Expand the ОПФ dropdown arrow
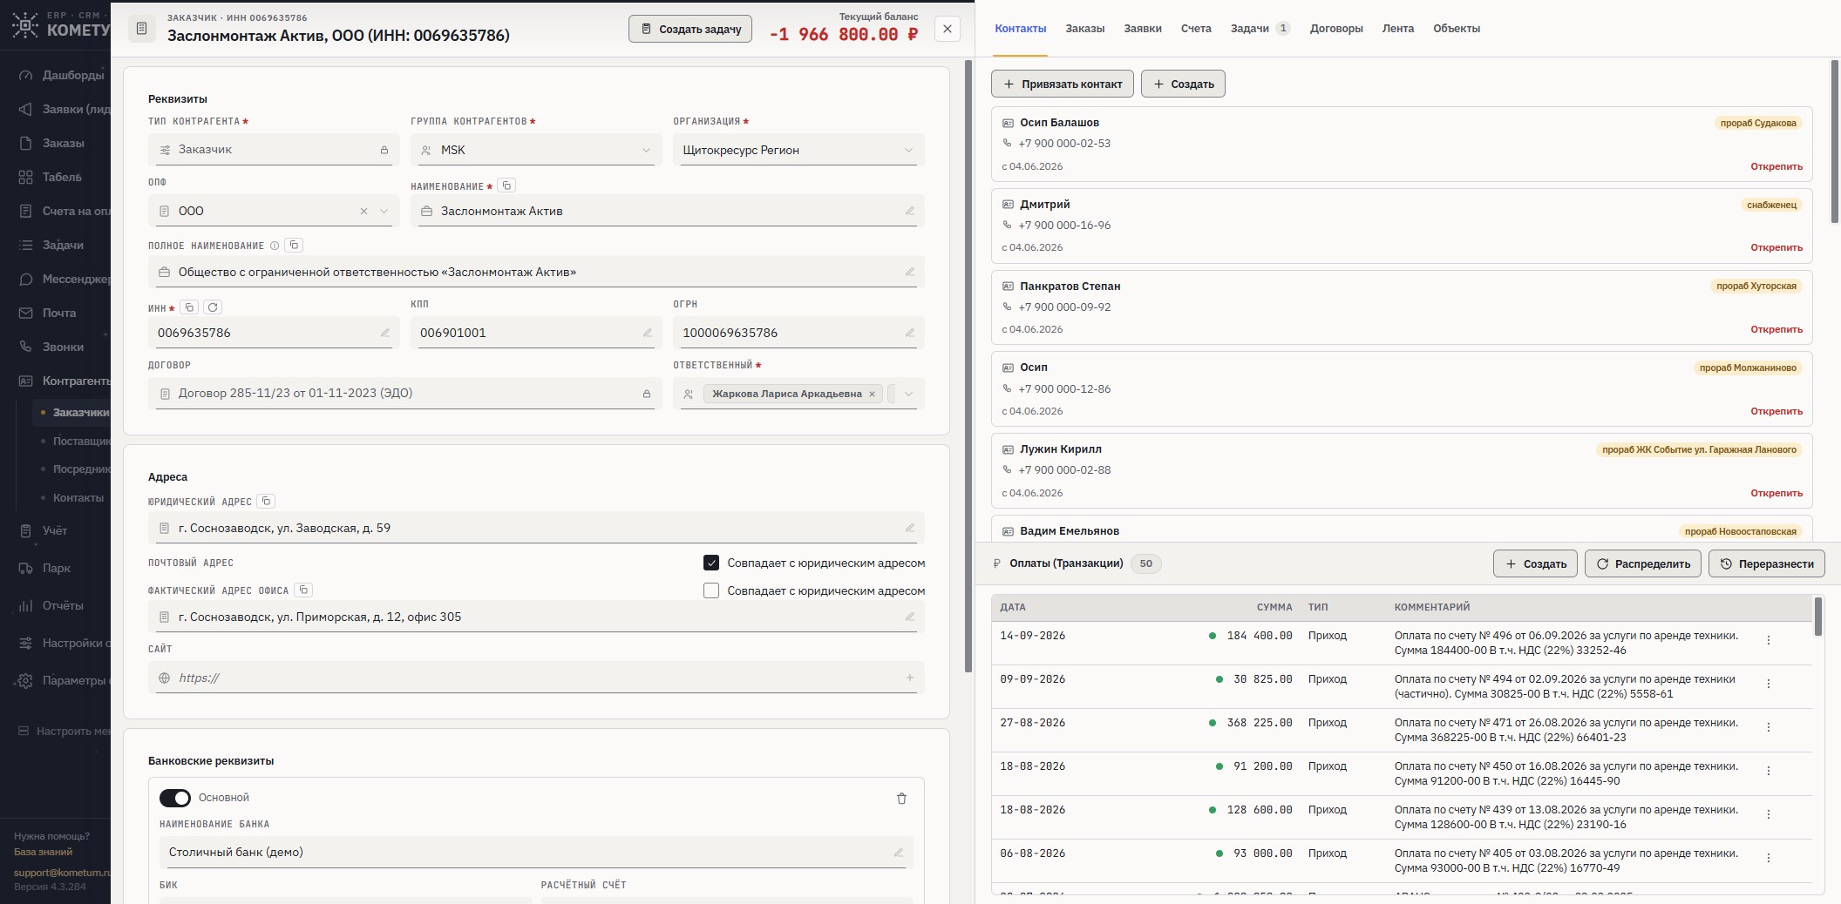The image size is (1841, 904). point(384,211)
